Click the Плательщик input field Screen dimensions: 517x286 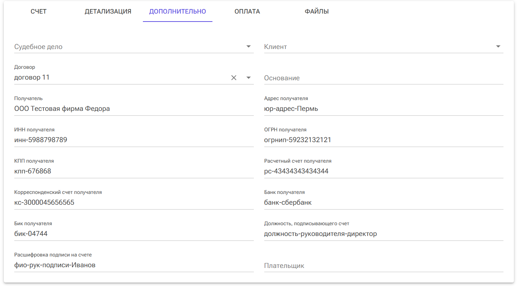pos(383,265)
